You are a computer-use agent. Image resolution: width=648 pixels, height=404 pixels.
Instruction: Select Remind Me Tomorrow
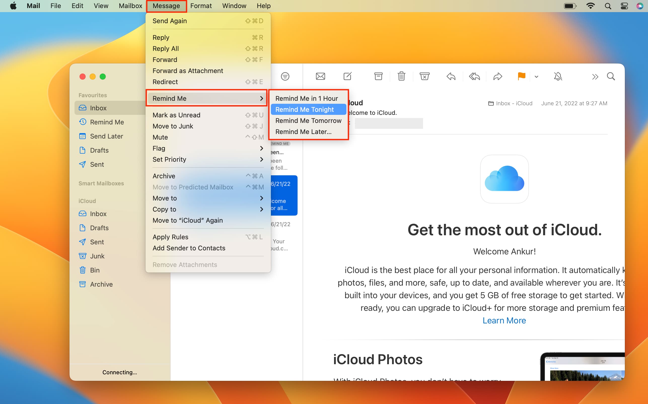click(308, 120)
